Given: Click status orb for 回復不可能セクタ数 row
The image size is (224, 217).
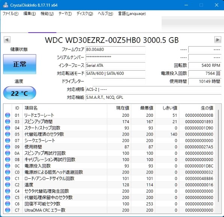Looking at the screenshot, I should [8, 204].
